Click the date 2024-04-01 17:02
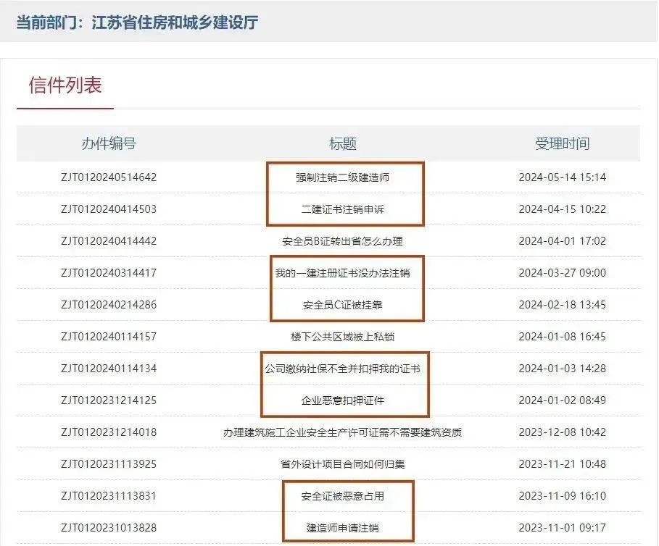Screen dimensions: 659x546 coord(563,241)
